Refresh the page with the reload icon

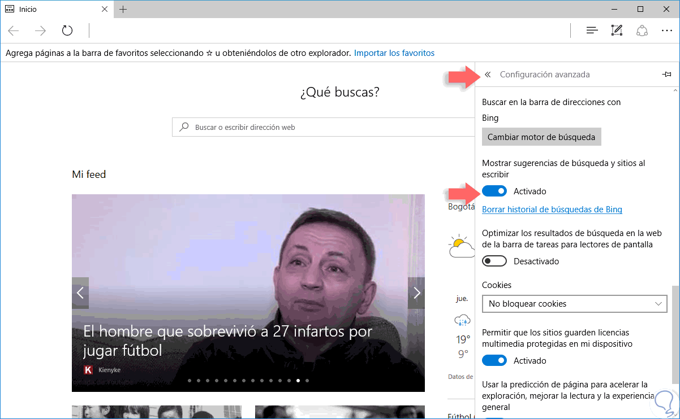tap(67, 30)
